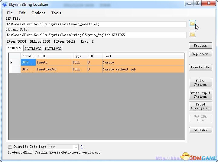
Task: Switch to the ILSTRINGS tab
Action: point(53,49)
